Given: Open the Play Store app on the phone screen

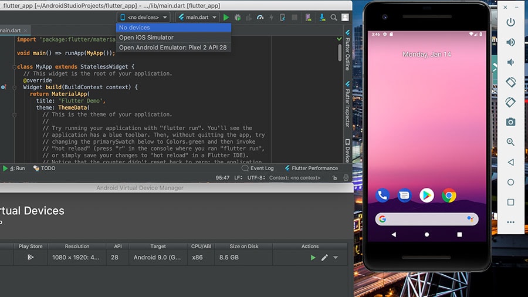Looking at the screenshot, I should coord(427,195).
